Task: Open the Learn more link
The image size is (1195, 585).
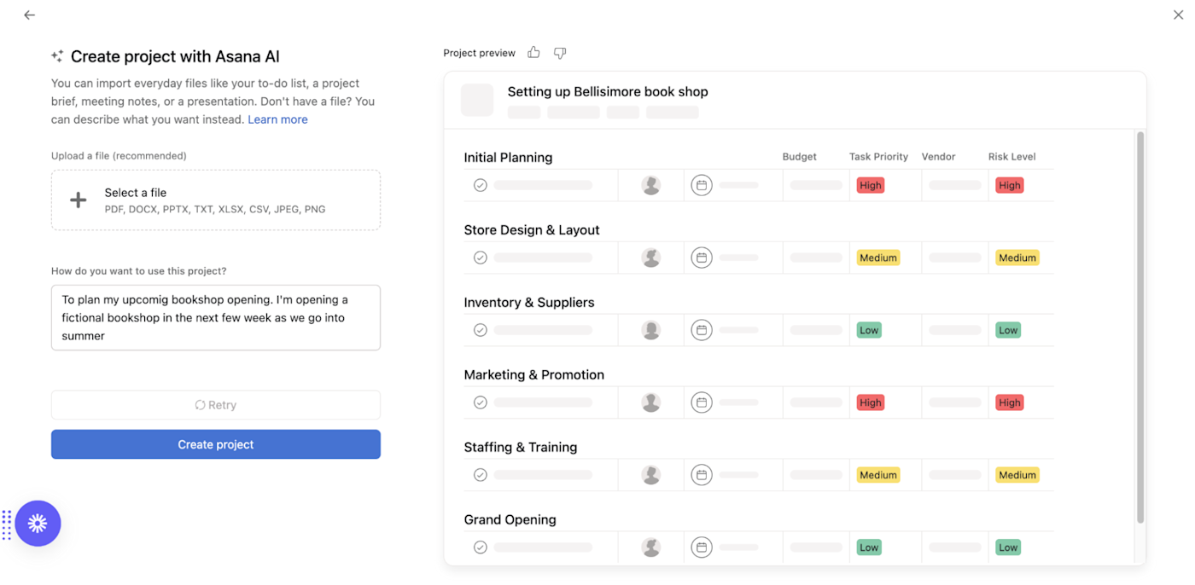Action: coord(277,119)
